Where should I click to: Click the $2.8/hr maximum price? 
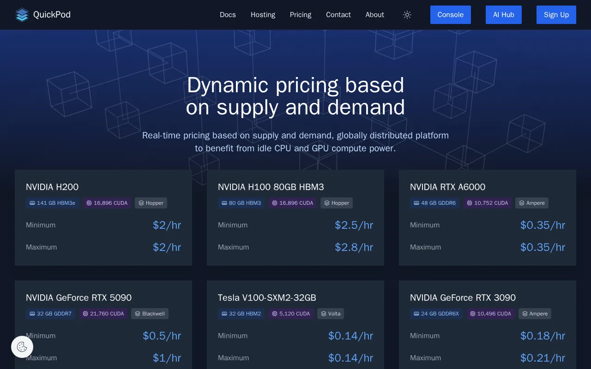click(354, 247)
